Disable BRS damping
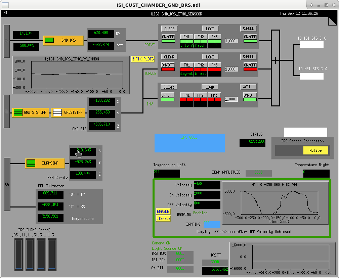Image resolution: width=339 pixels, height=278 pixels. coord(163,218)
